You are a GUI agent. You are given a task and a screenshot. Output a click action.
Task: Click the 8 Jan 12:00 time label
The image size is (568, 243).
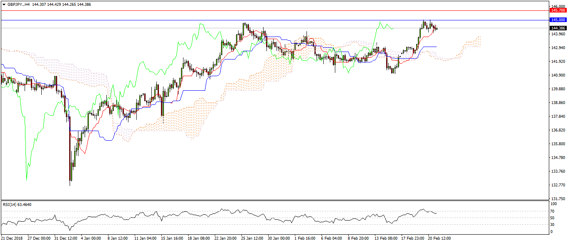(x=118, y=238)
